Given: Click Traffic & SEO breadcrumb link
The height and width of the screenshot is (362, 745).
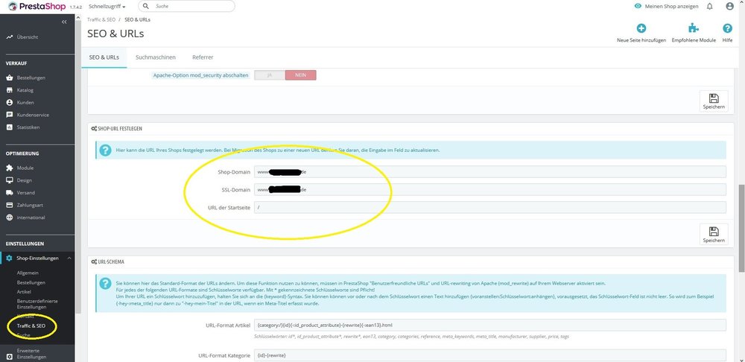Looking at the screenshot, I should tap(101, 20).
